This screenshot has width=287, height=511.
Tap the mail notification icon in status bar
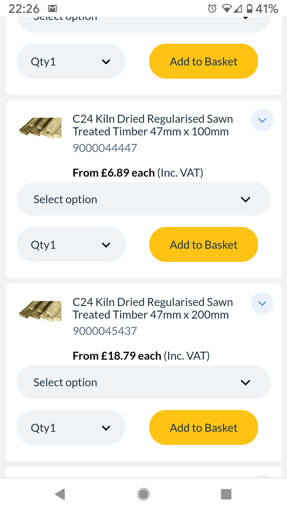tap(52, 9)
